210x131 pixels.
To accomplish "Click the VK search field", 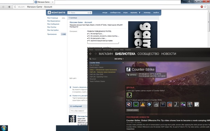I will pyautogui.click(x=80, y=13).
